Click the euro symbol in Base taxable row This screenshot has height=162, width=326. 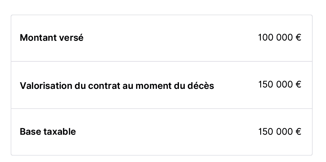point(298,132)
